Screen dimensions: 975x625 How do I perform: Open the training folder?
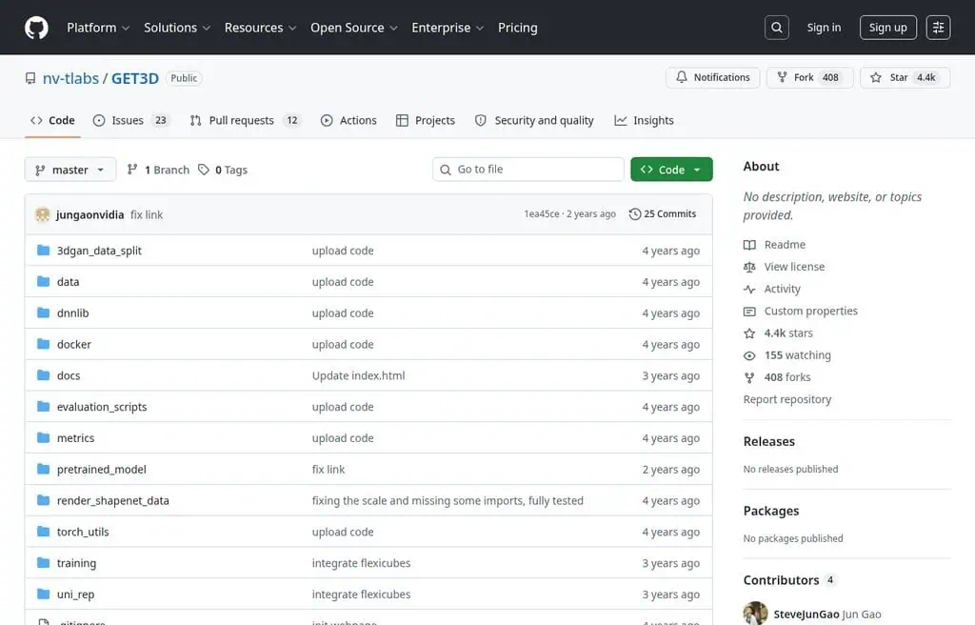tap(76, 563)
